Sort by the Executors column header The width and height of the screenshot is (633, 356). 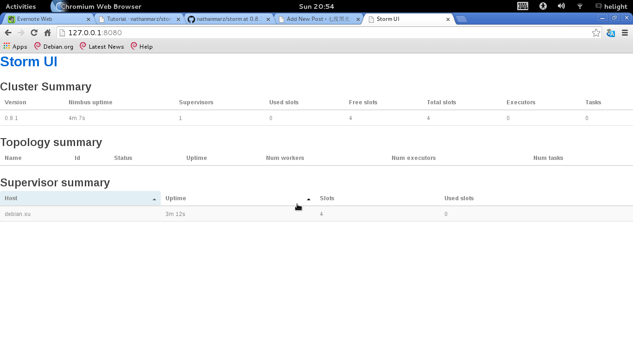click(521, 102)
